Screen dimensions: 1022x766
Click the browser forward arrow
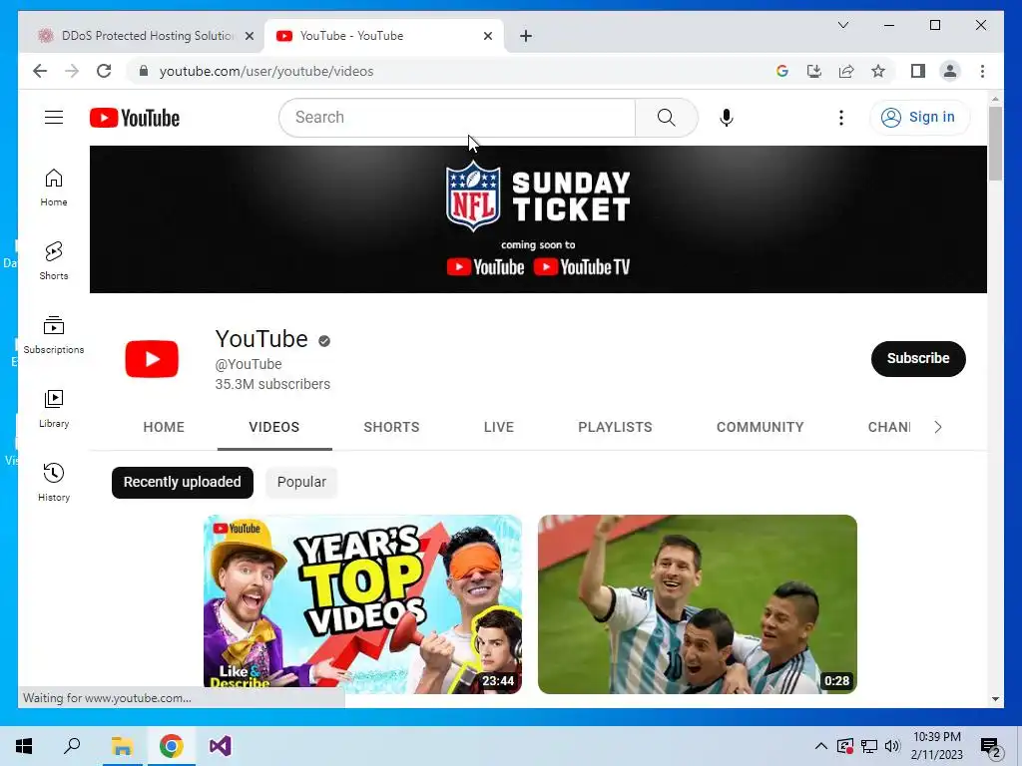pos(72,71)
